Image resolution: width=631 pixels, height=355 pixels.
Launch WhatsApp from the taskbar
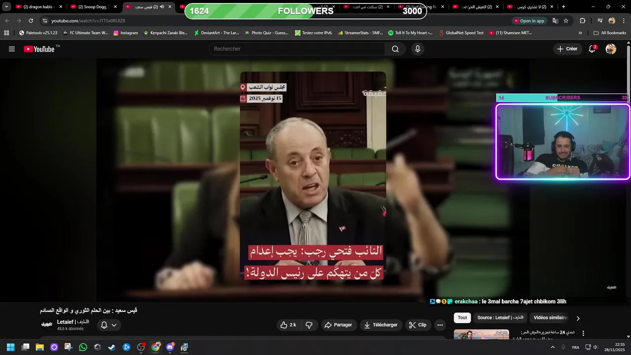click(x=83, y=347)
